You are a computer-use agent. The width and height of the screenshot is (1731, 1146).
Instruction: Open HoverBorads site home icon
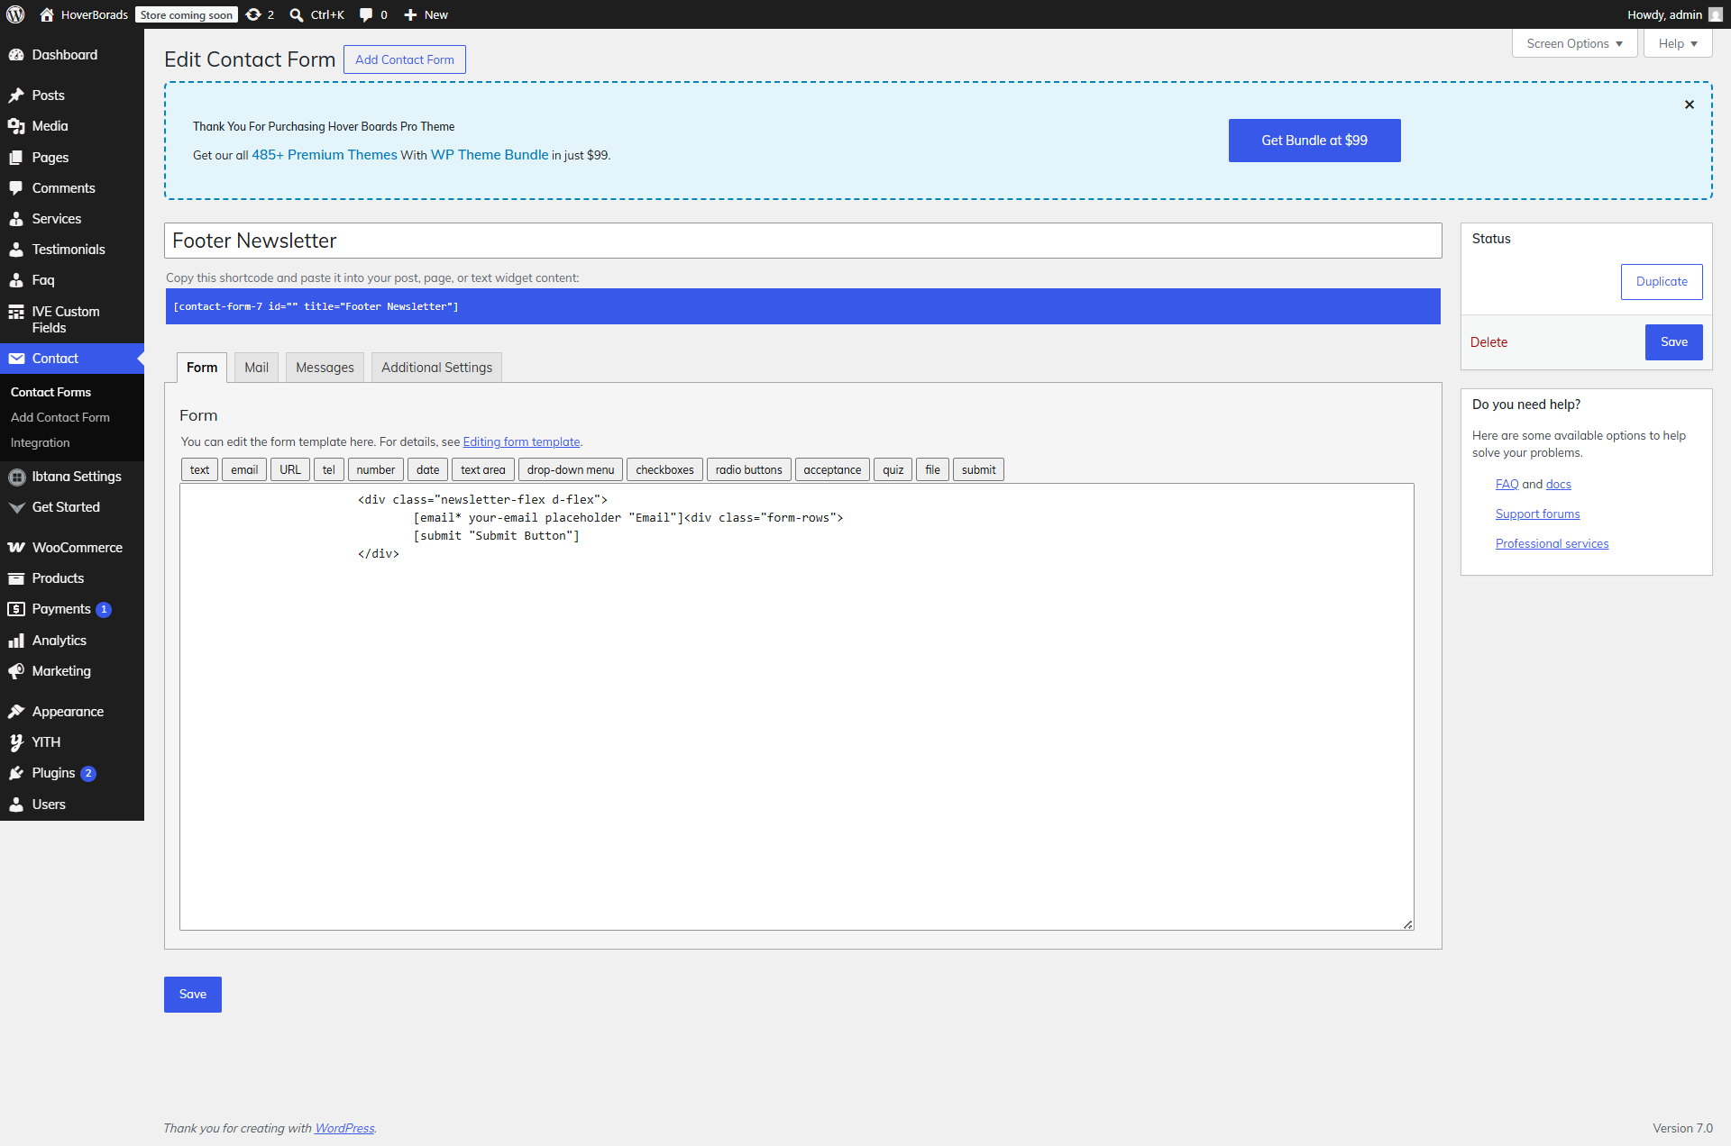[x=47, y=14]
